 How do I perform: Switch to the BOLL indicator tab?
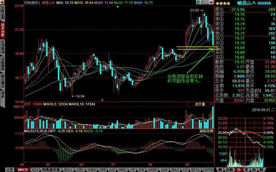tap(68, 170)
